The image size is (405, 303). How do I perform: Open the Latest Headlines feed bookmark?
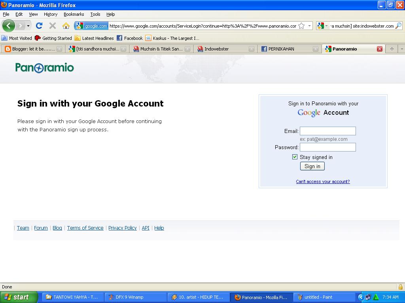[x=94, y=38]
